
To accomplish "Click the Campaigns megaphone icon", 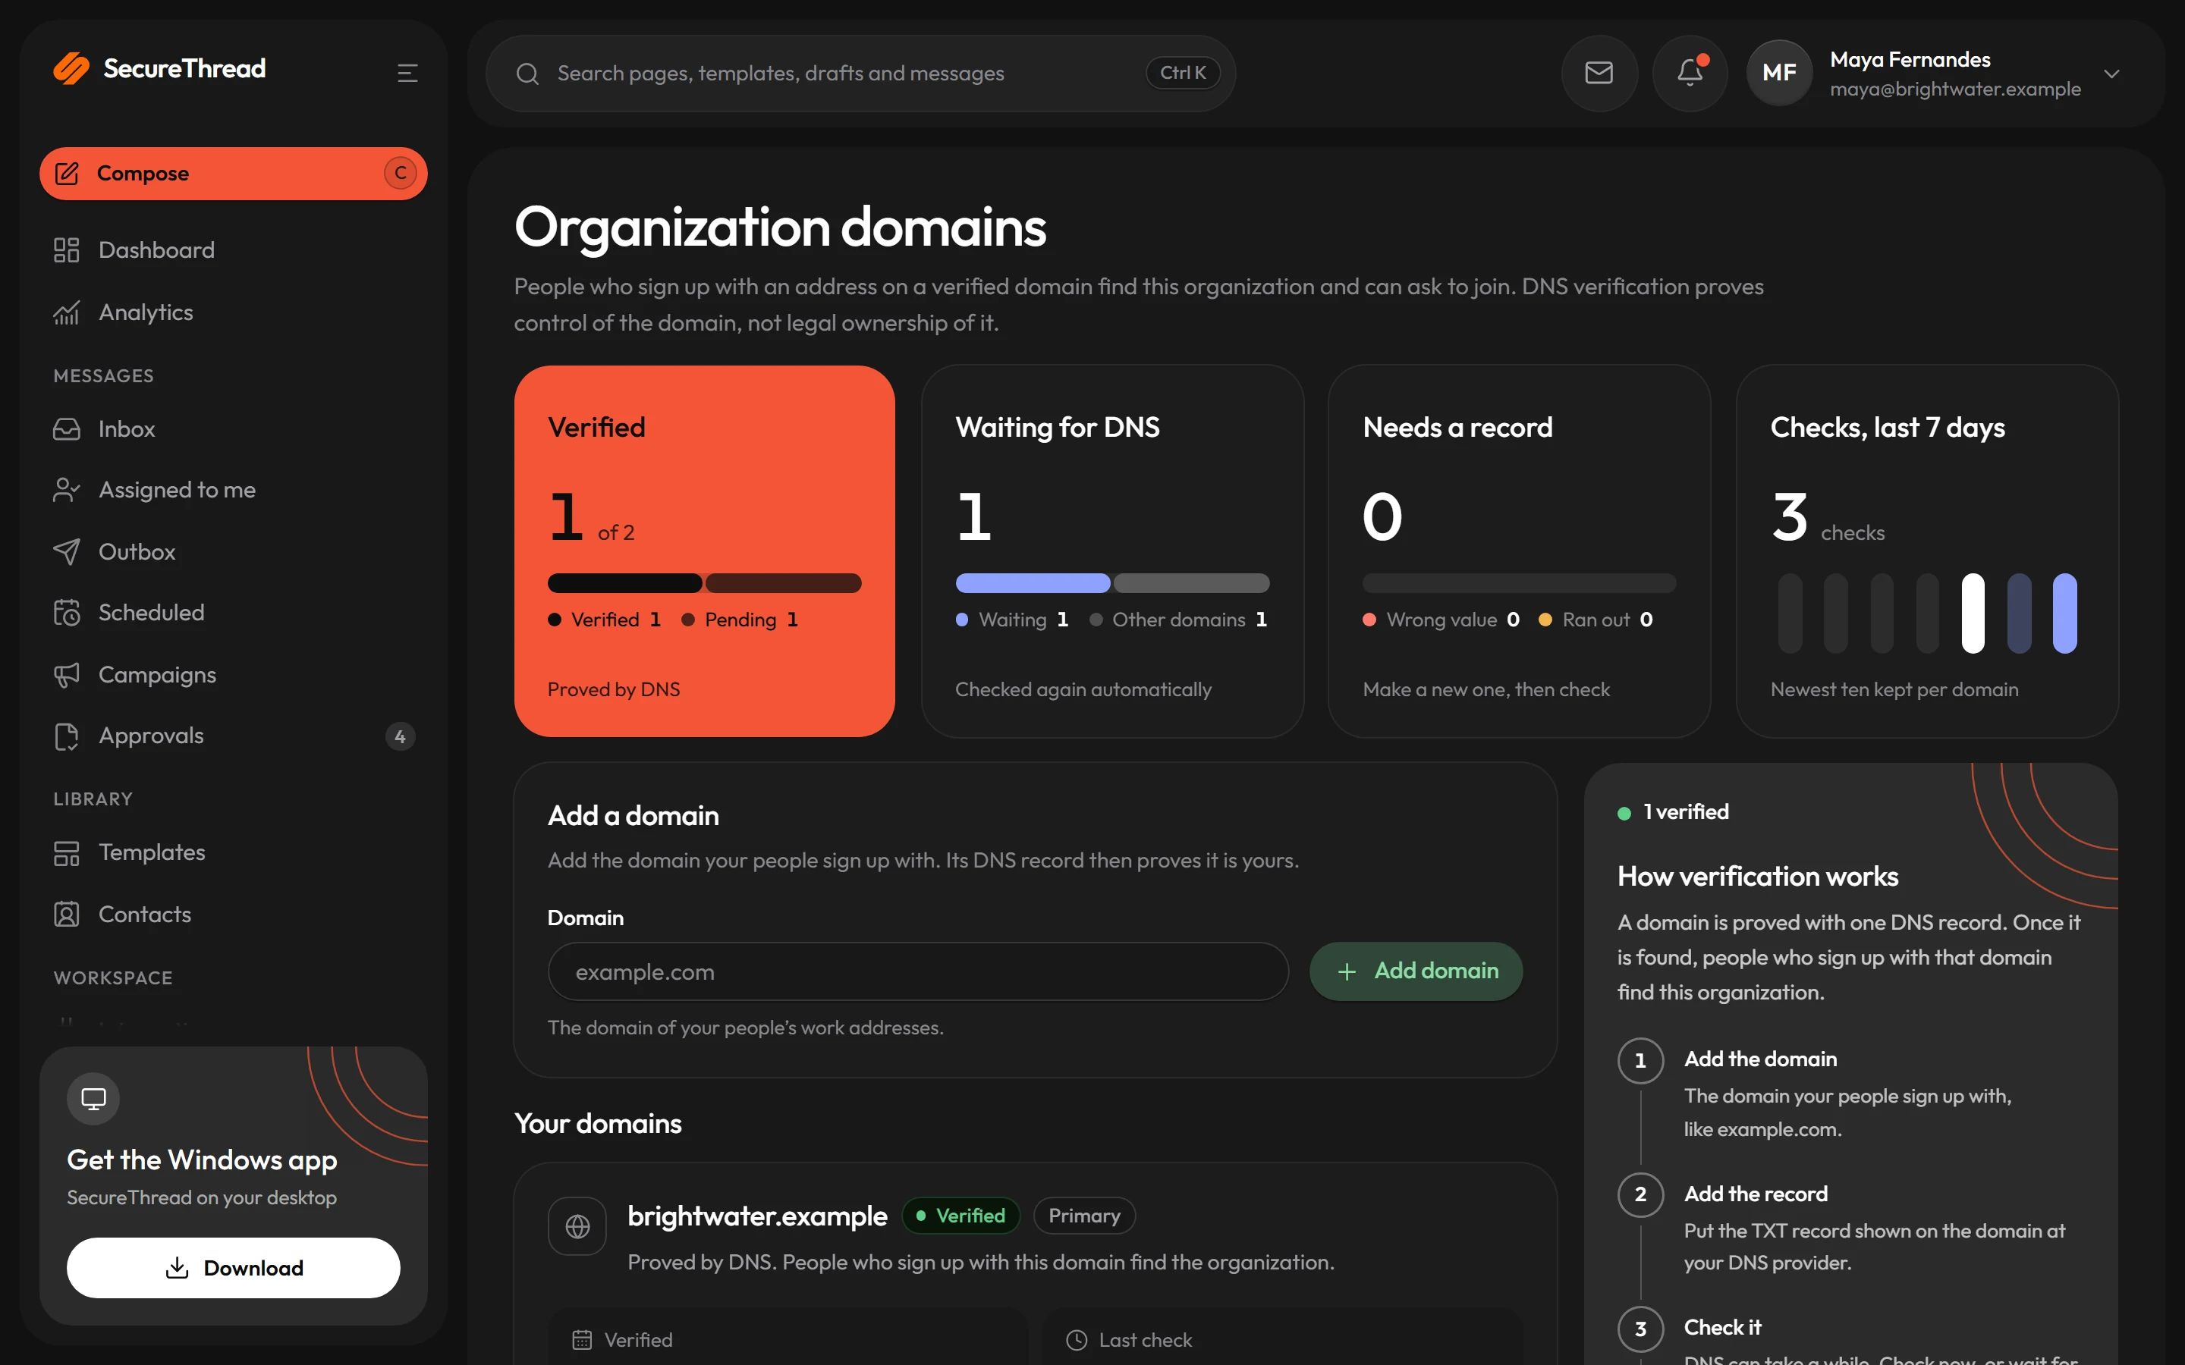I will 67,674.
